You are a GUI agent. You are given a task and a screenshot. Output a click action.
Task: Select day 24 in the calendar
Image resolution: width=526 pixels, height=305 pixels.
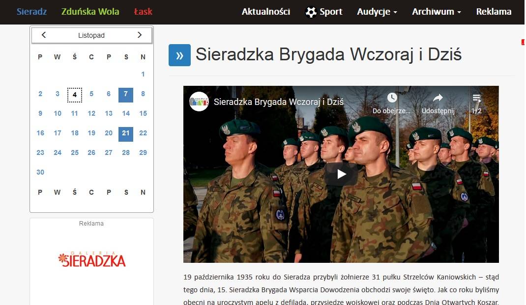click(58, 152)
